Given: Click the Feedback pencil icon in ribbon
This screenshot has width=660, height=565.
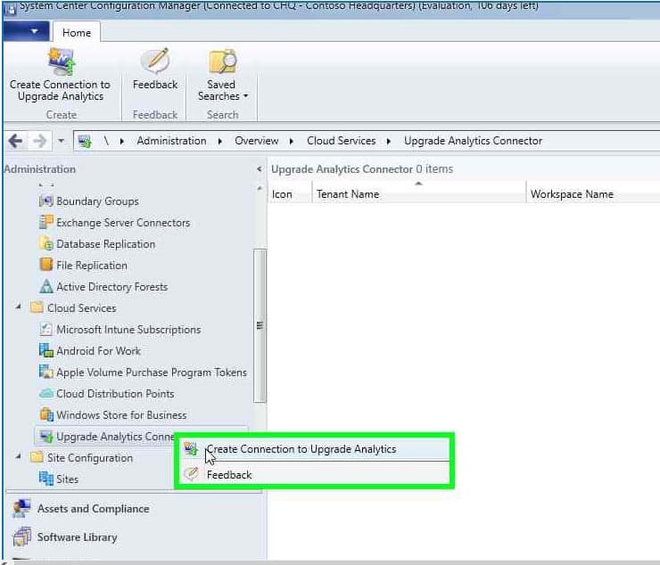Looking at the screenshot, I should click(155, 61).
